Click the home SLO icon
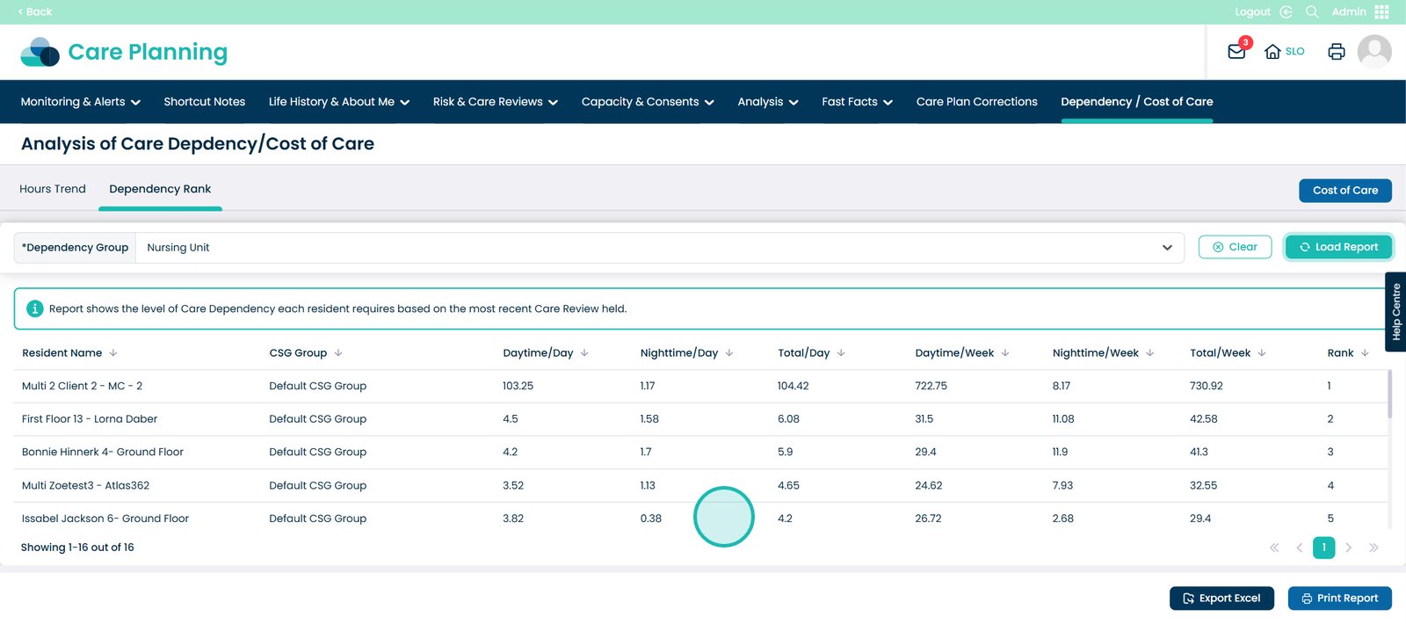The height and width of the screenshot is (624, 1406). 1272,52
